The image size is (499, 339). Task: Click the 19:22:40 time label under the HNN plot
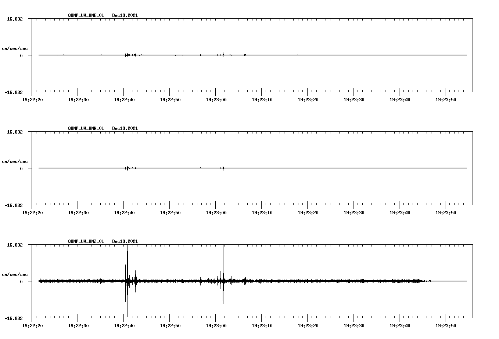pyautogui.click(x=124, y=212)
